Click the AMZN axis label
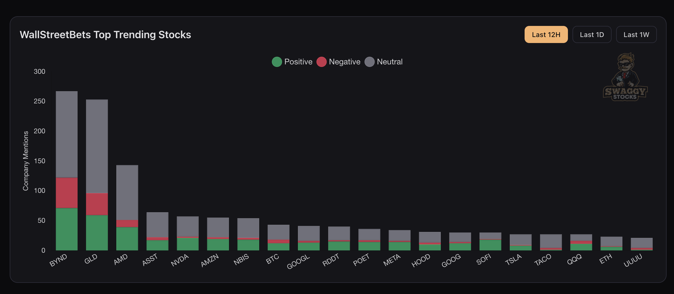 point(210,260)
